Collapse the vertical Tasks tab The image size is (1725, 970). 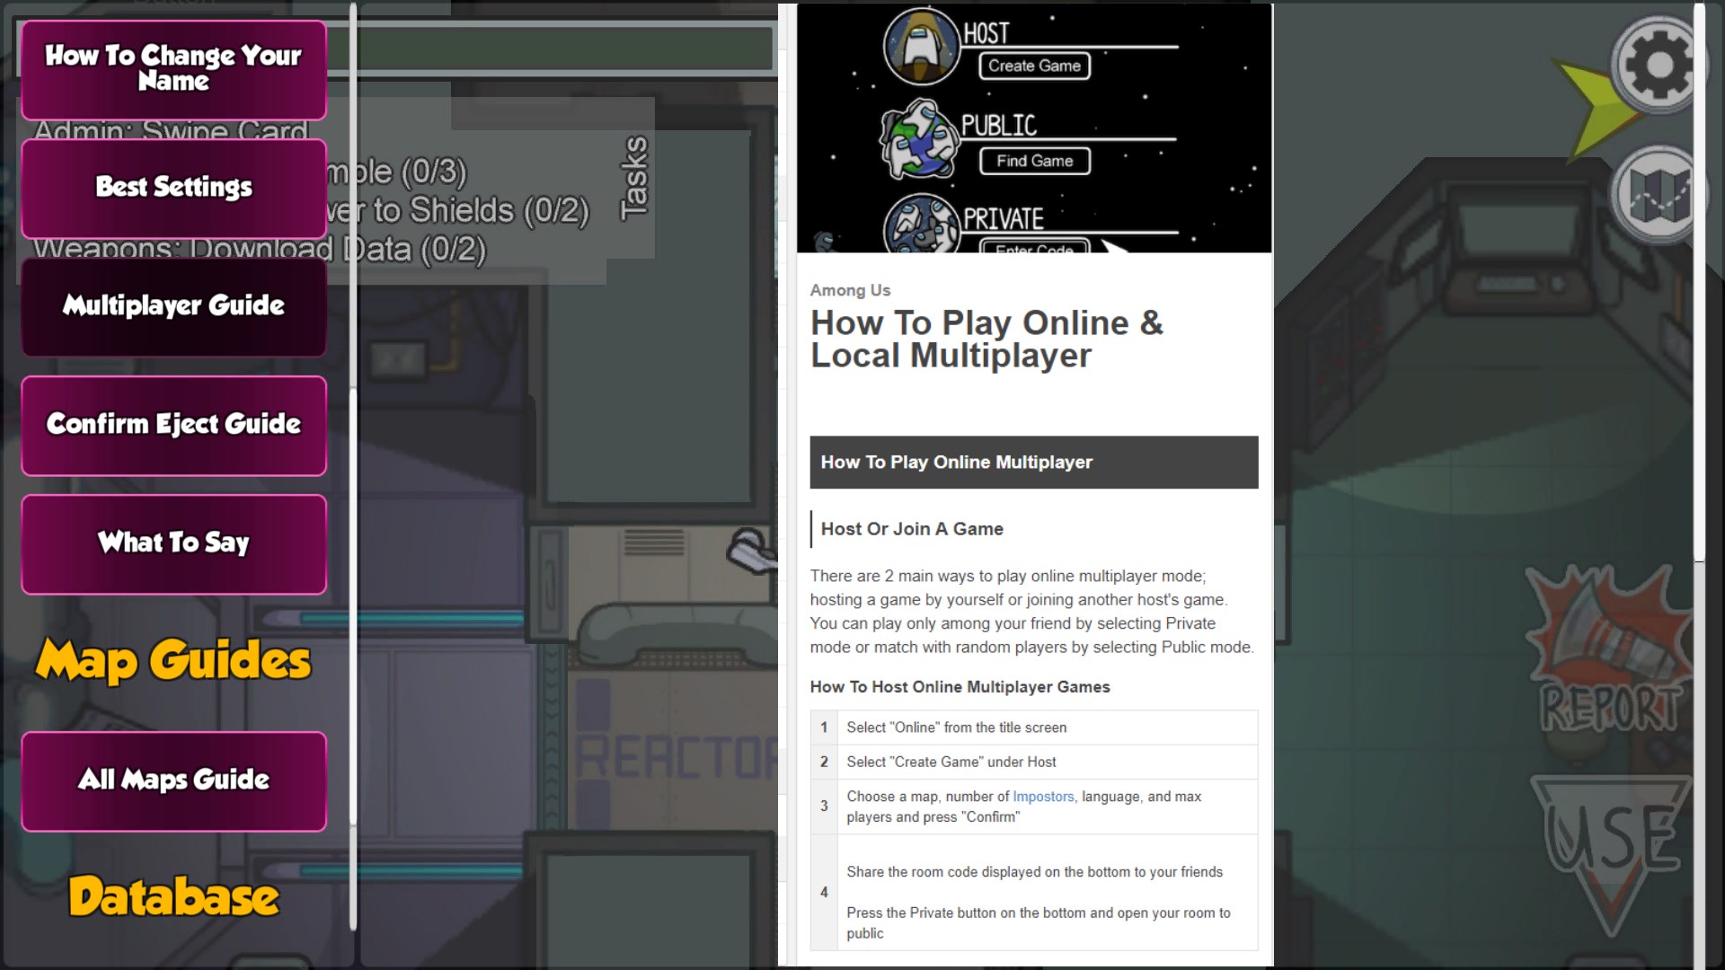[x=634, y=177]
